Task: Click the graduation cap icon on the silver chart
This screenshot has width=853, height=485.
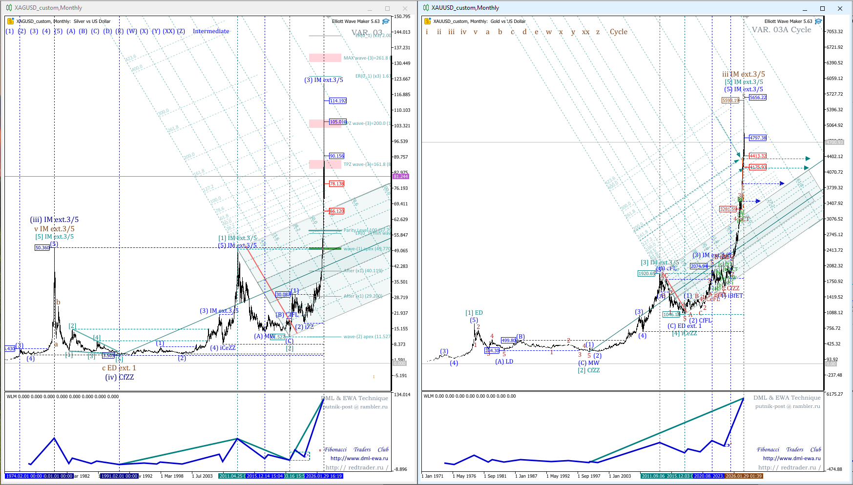Action: (386, 21)
